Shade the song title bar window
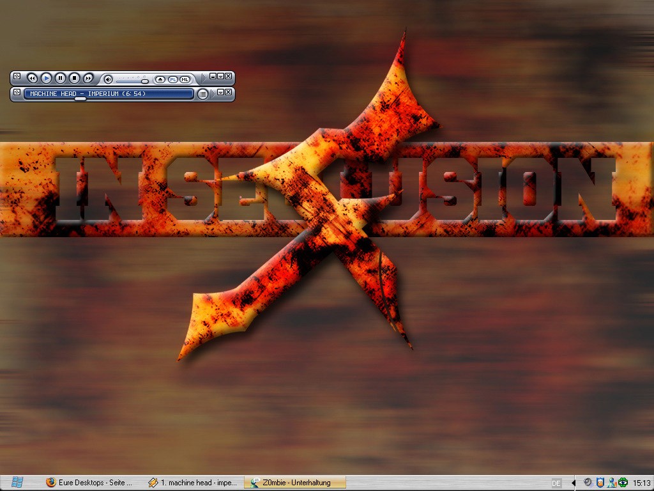 (220, 92)
